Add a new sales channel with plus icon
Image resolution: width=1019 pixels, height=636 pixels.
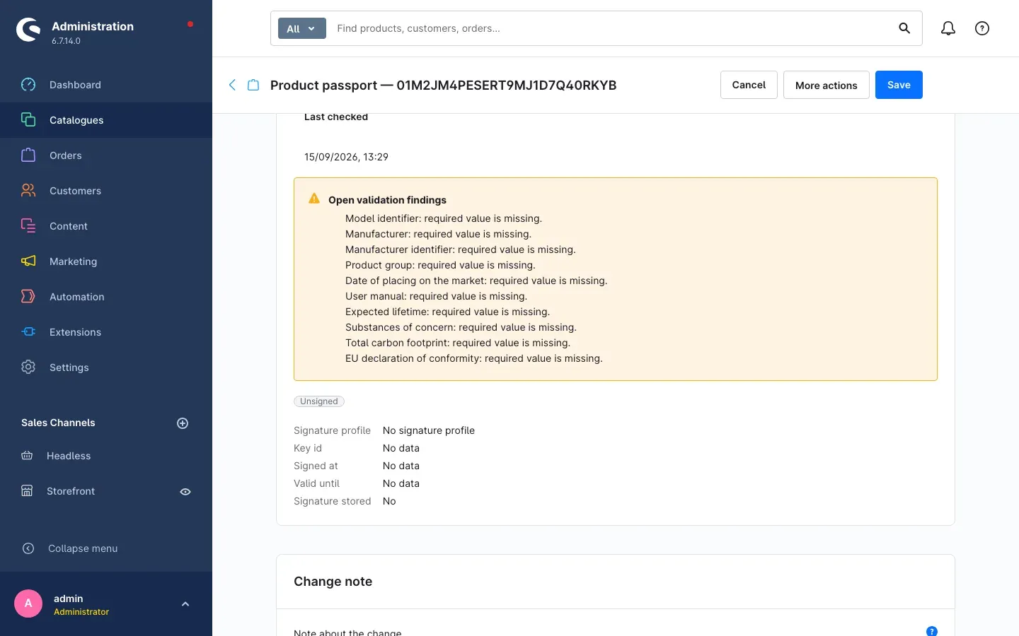pos(183,423)
